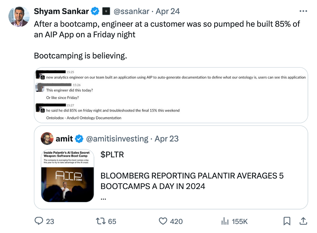Click amit's avatar in quoted tweet
317x233 pixels.
tap(47, 139)
